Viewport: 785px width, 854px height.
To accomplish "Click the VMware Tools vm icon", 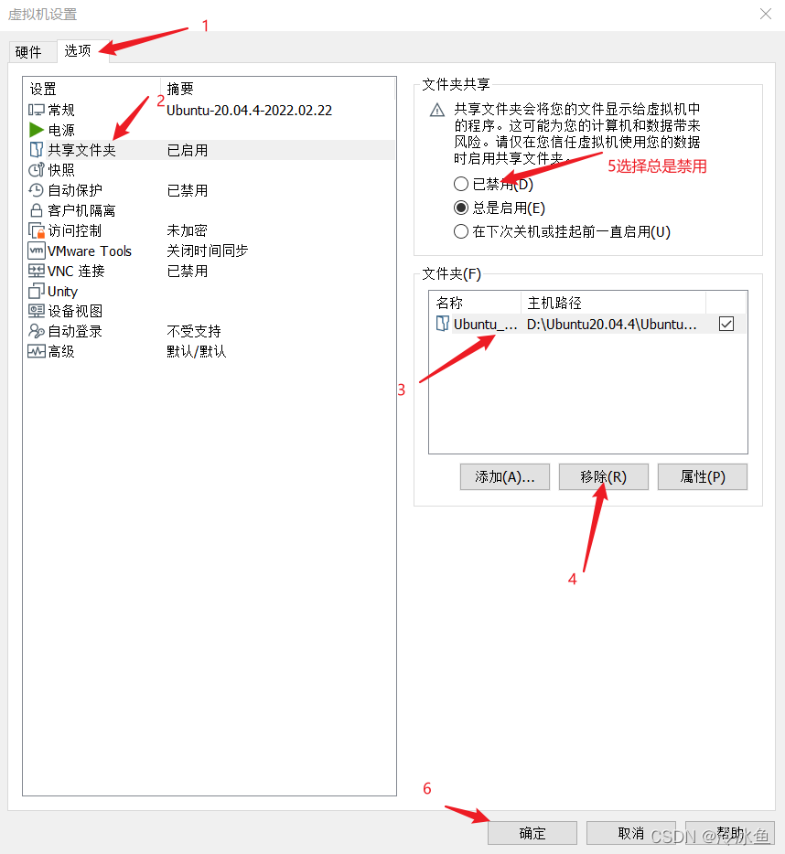I will (36, 251).
